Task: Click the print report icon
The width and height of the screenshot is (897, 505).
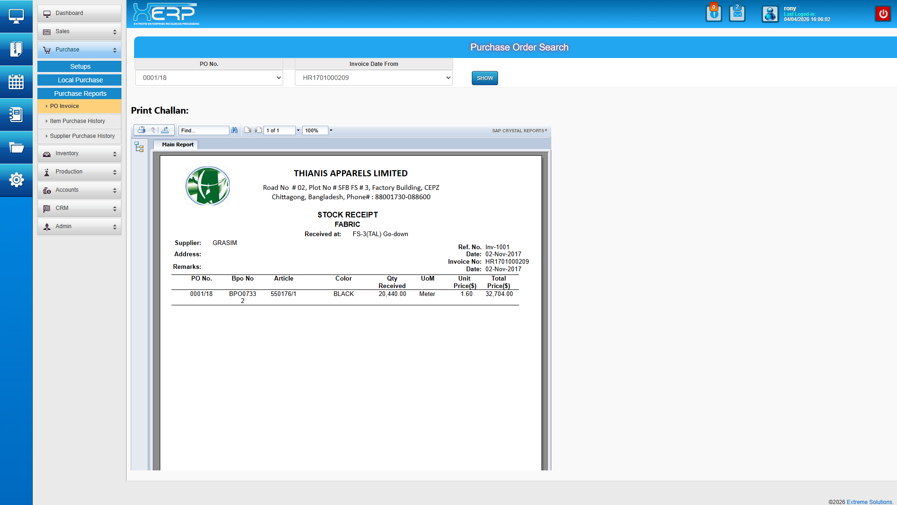Action: 142,130
